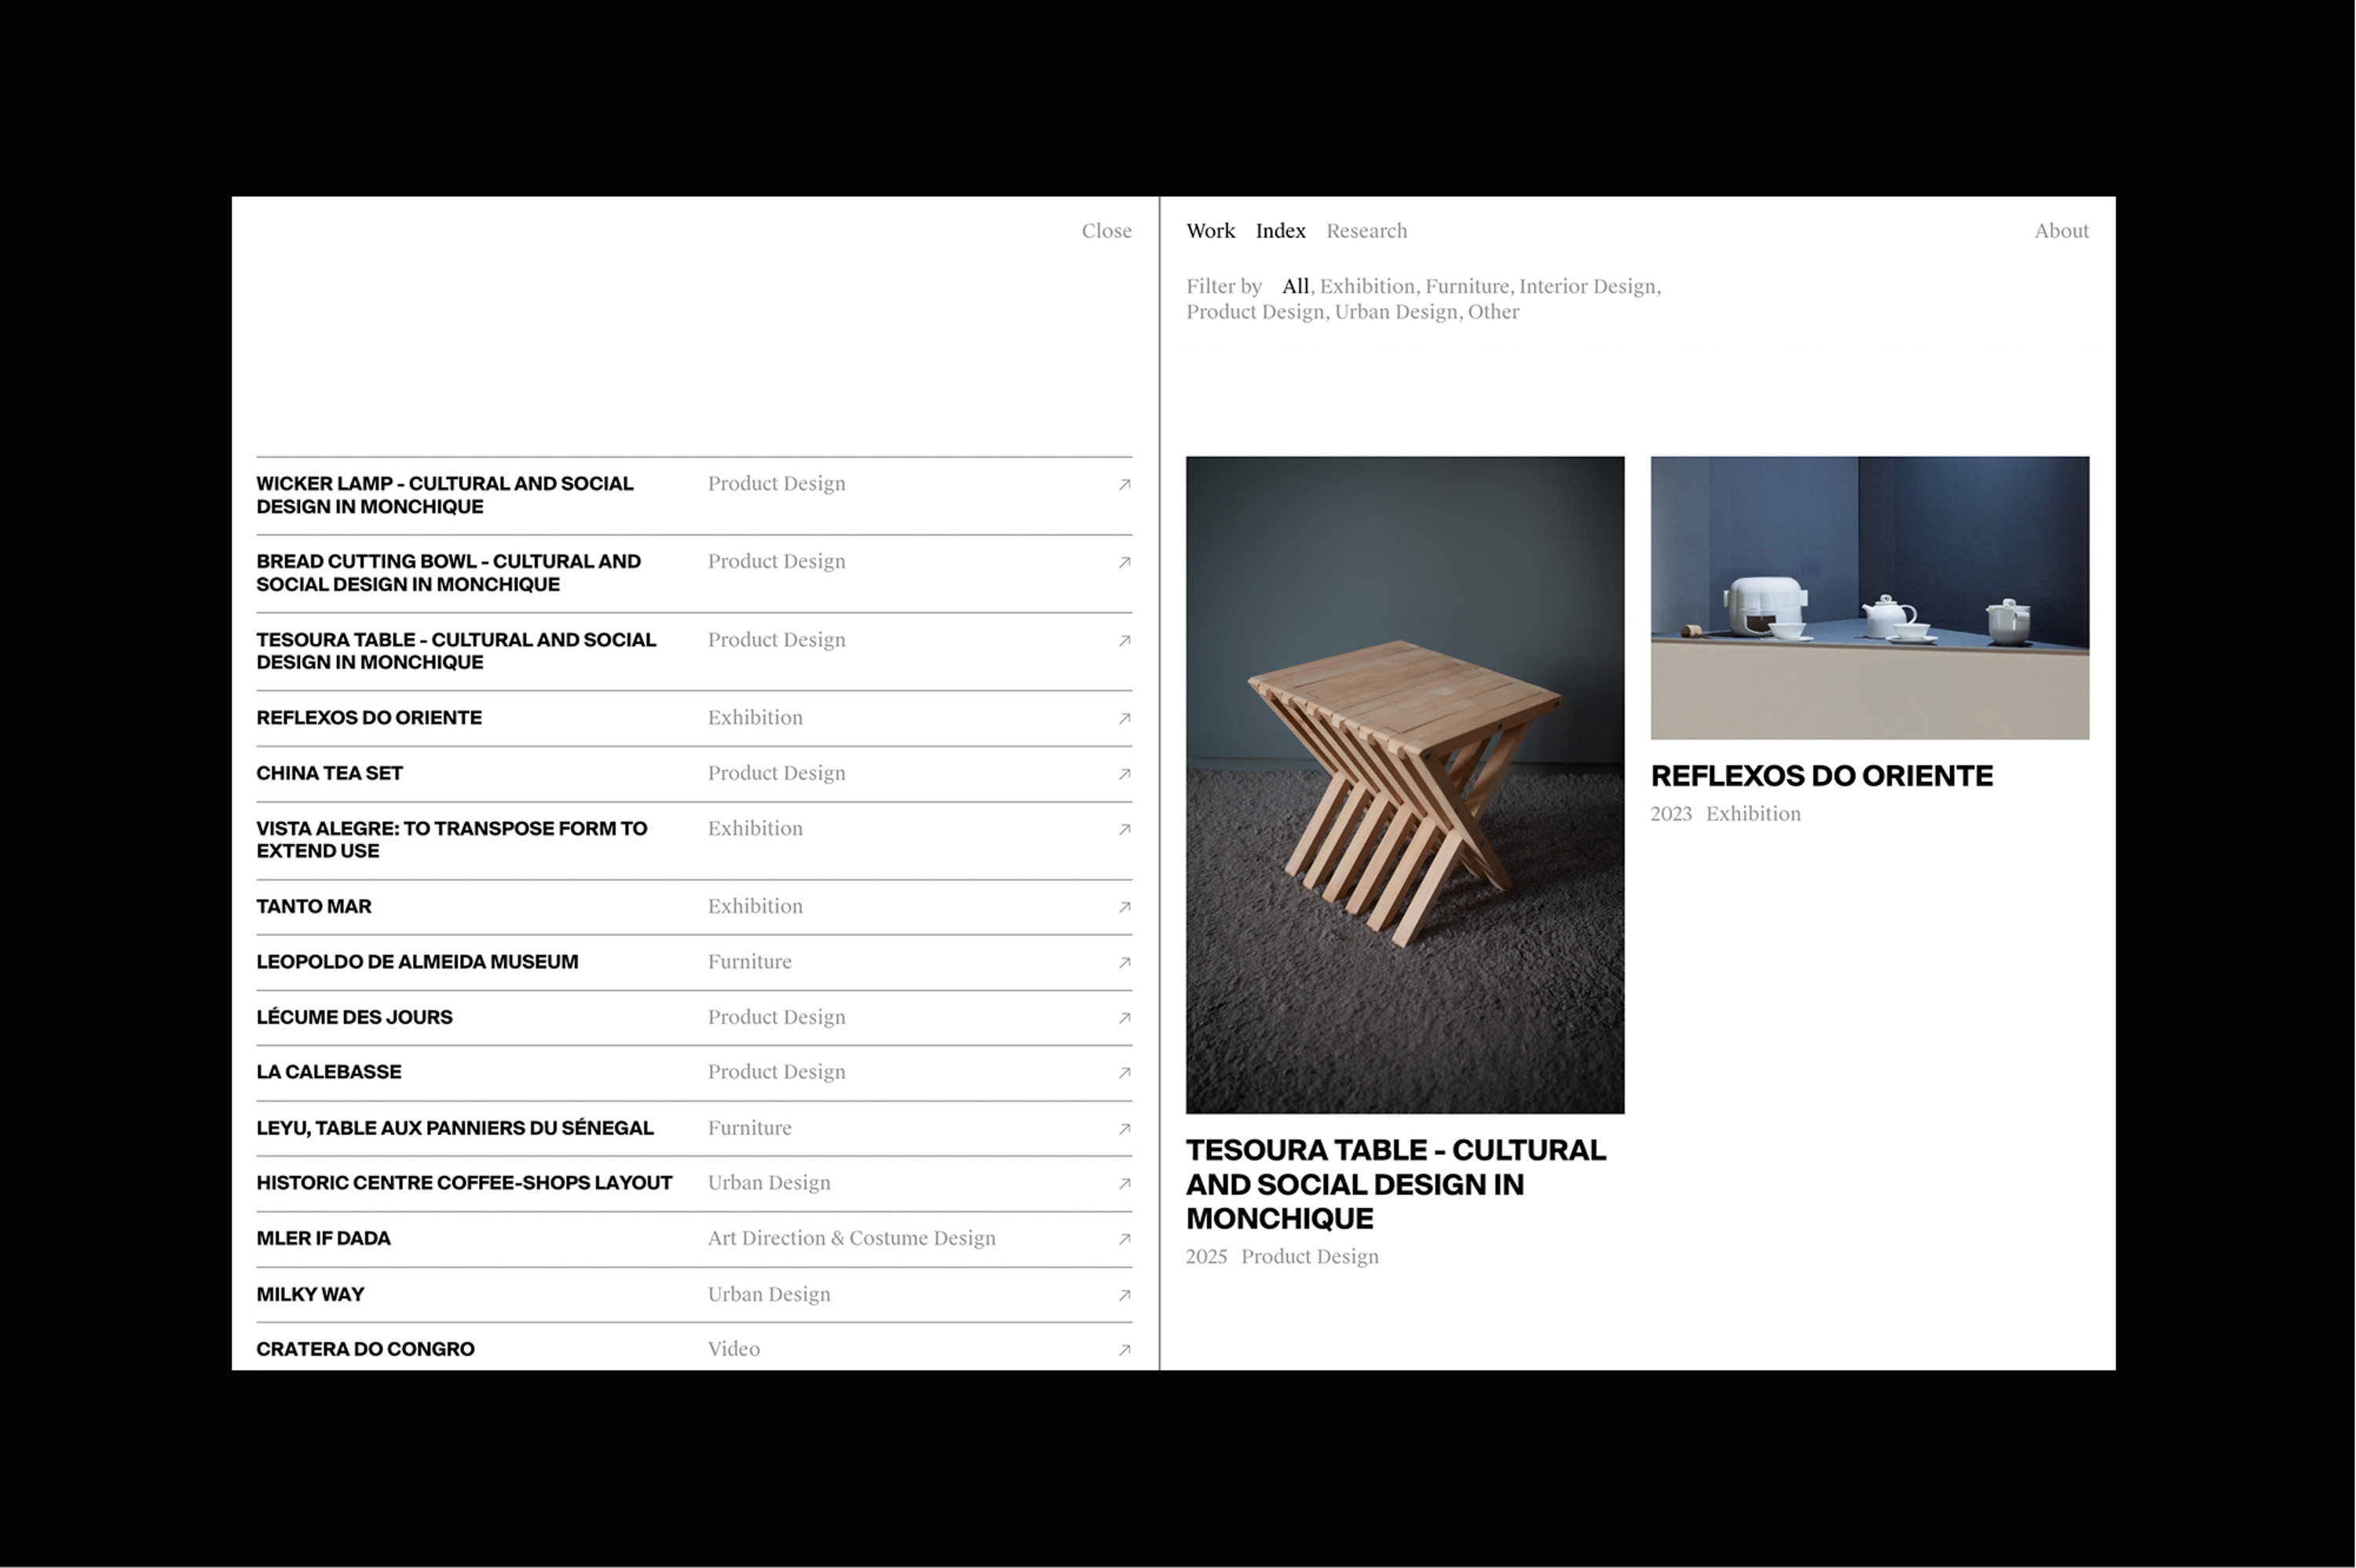
Task: Click the arrow icon beside La Calebasse
Action: [1124, 1073]
